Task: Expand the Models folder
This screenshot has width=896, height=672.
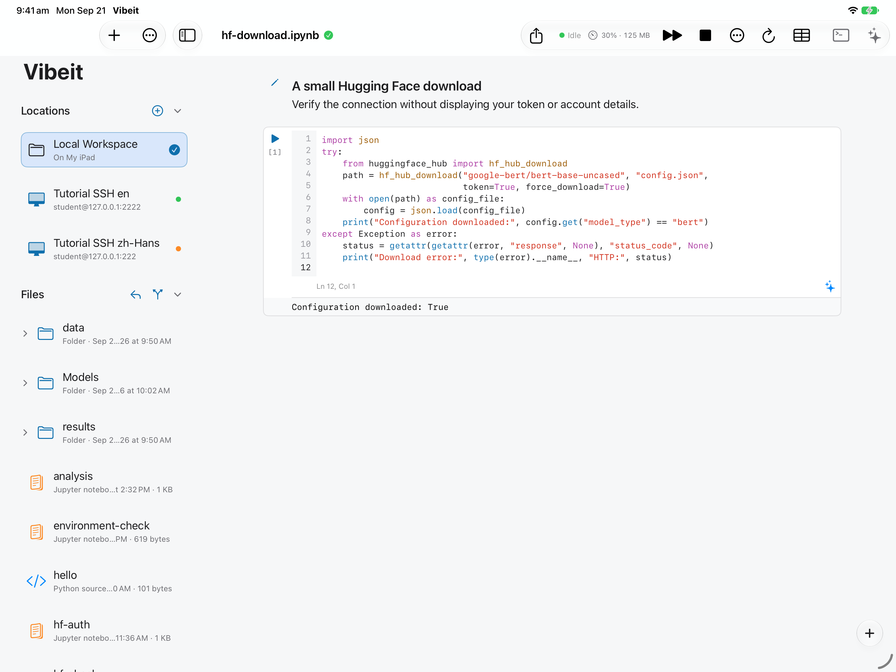Action: pyautogui.click(x=25, y=383)
